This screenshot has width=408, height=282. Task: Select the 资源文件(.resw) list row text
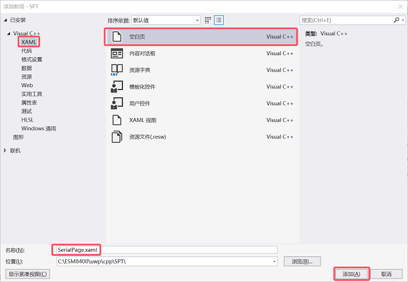147,137
